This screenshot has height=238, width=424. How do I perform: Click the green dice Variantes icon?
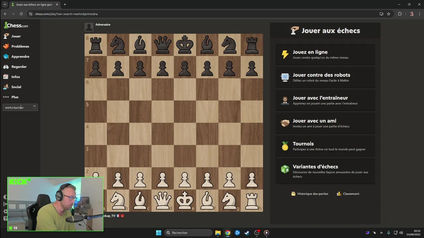(x=285, y=169)
